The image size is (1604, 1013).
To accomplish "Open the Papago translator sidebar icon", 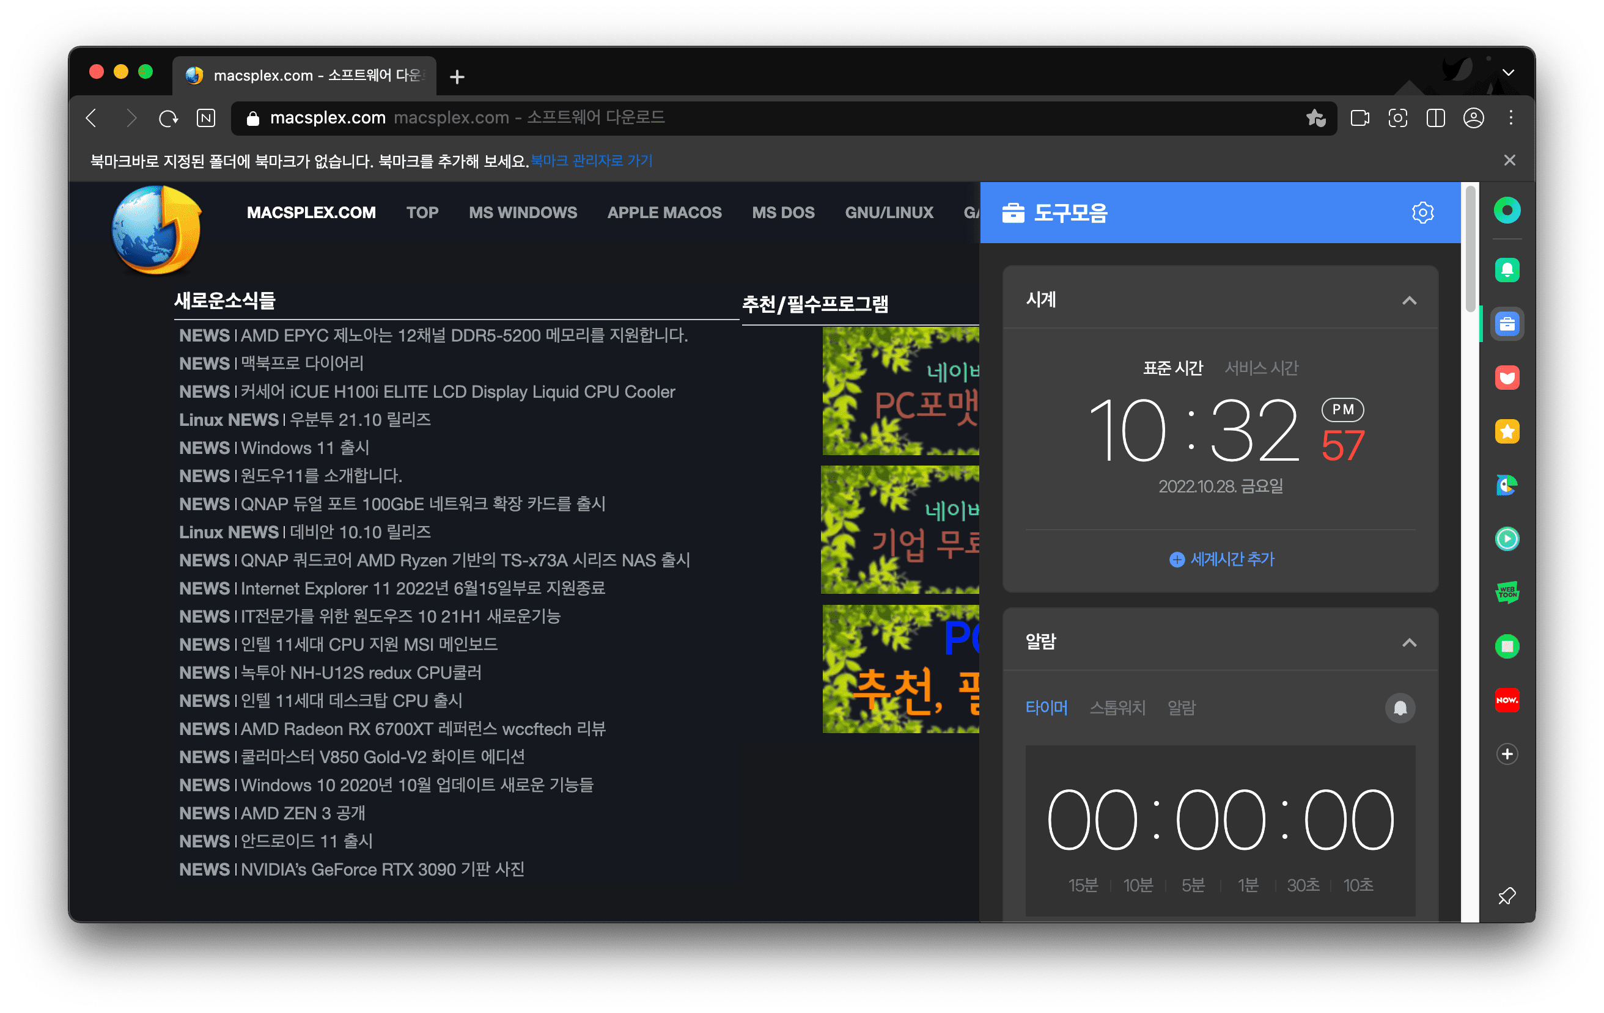I will tap(1507, 485).
